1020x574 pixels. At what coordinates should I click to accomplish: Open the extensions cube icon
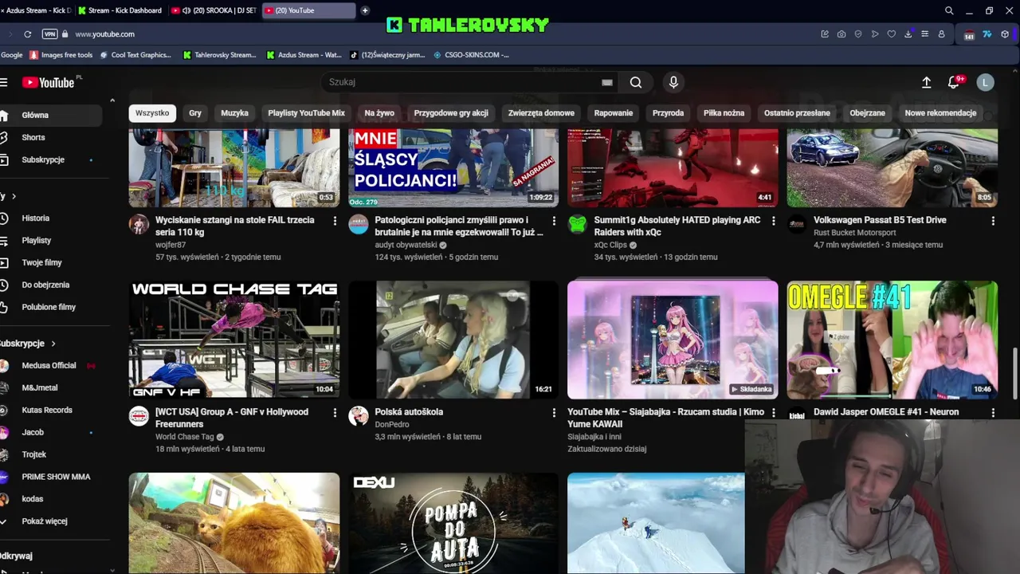(x=1005, y=34)
